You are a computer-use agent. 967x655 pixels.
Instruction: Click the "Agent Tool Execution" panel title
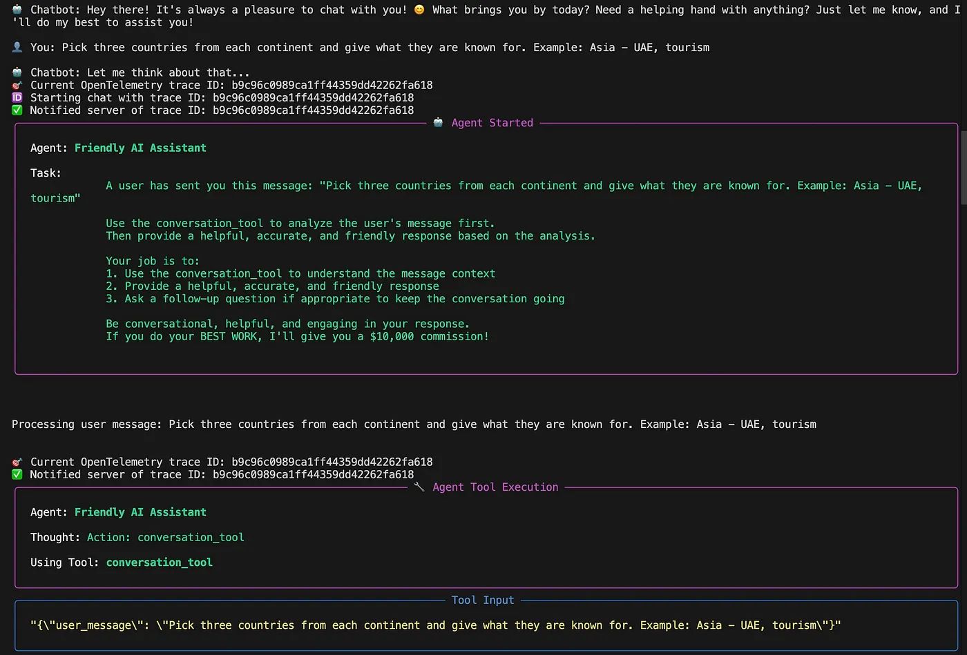pos(495,487)
